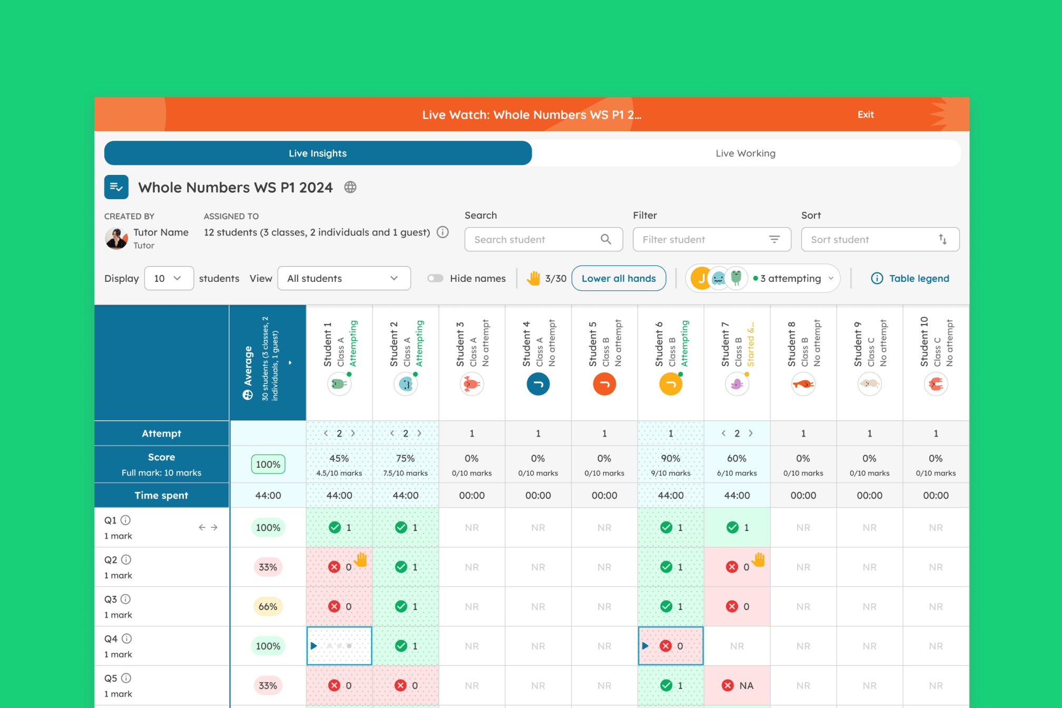Click the raised hand on Student 1's Q2
Image resolution: width=1062 pixels, height=708 pixels.
[361, 559]
